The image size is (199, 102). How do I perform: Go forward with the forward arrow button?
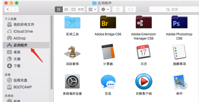pos(15,9)
